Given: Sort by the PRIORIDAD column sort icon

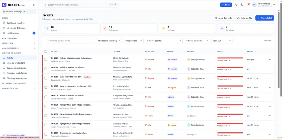Looking at the screenshot, I should pos(157,52).
